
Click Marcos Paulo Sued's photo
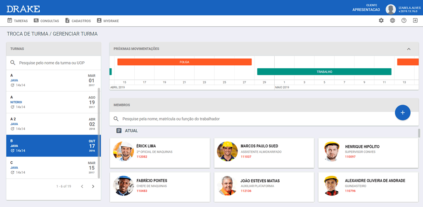[x=227, y=151]
